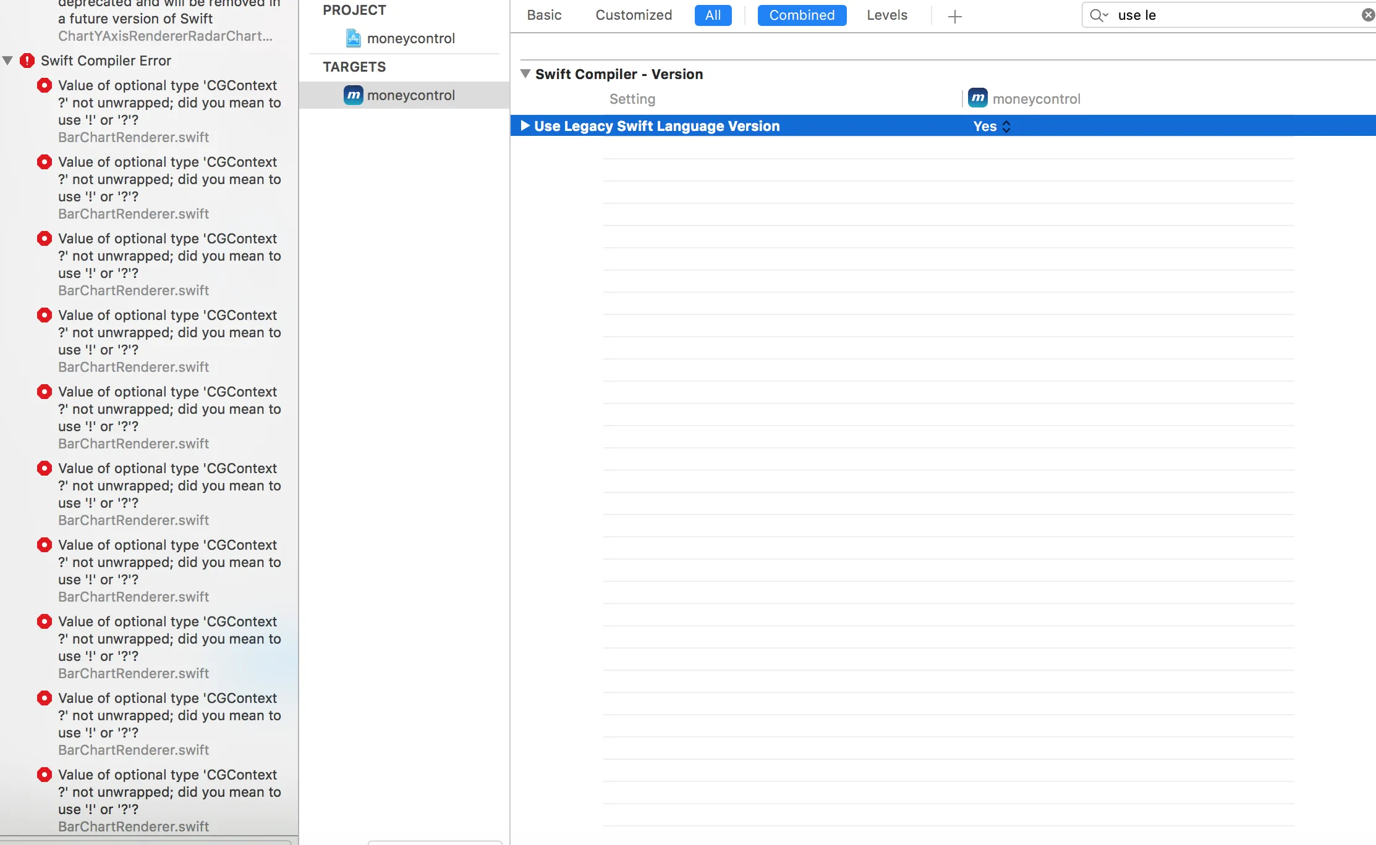1376x845 pixels.
Task: Switch filter to Customized settings
Action: [634, 15]
